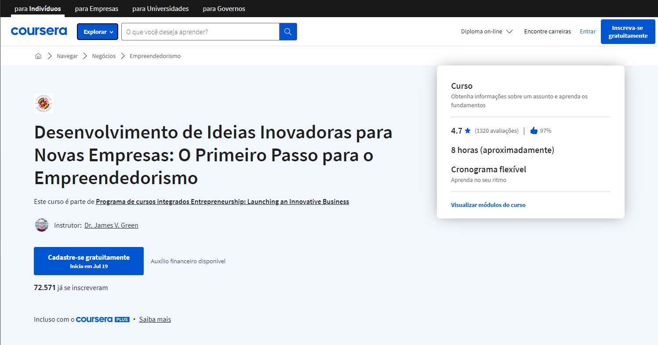The height and width of the screenshot is (345, 658).
Task: Click Dr. James V. Green's avatar photo
Action: click(42, 225)
